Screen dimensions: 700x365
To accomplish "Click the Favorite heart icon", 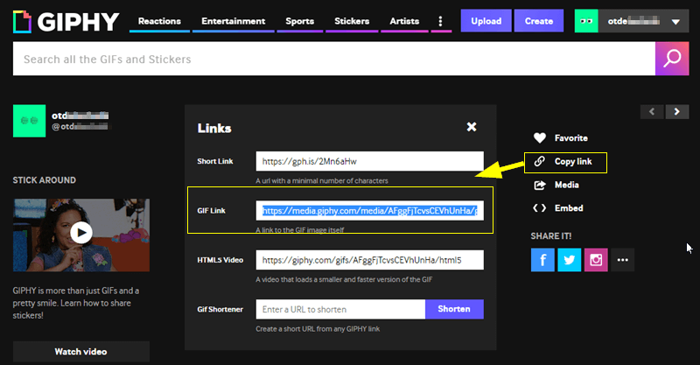I will (539, 138).
